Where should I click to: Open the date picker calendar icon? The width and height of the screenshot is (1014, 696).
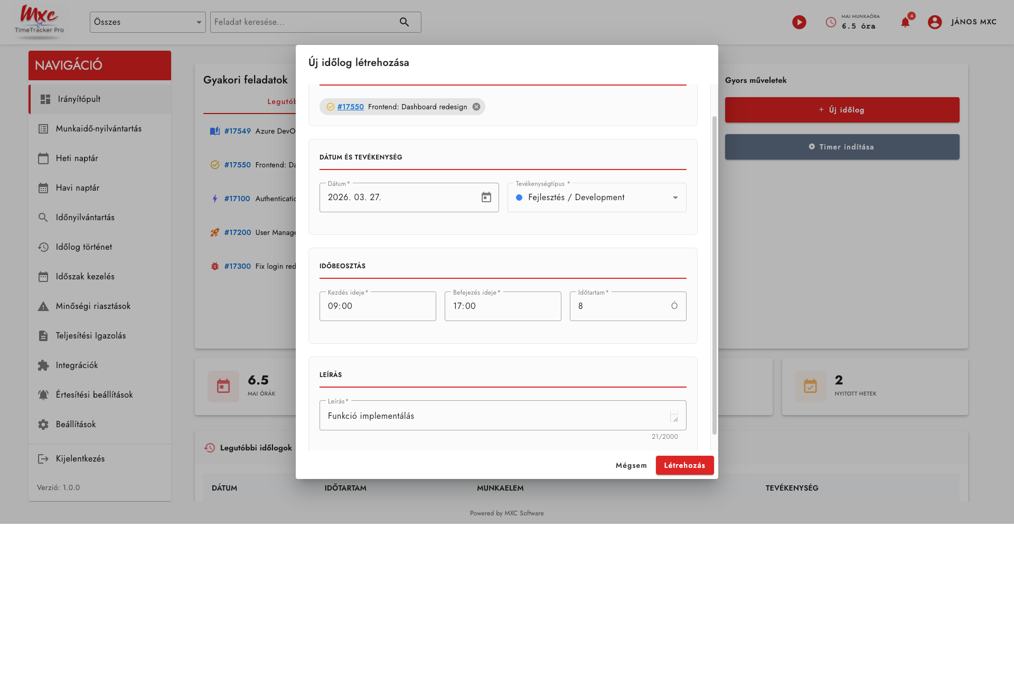(486, 197)
